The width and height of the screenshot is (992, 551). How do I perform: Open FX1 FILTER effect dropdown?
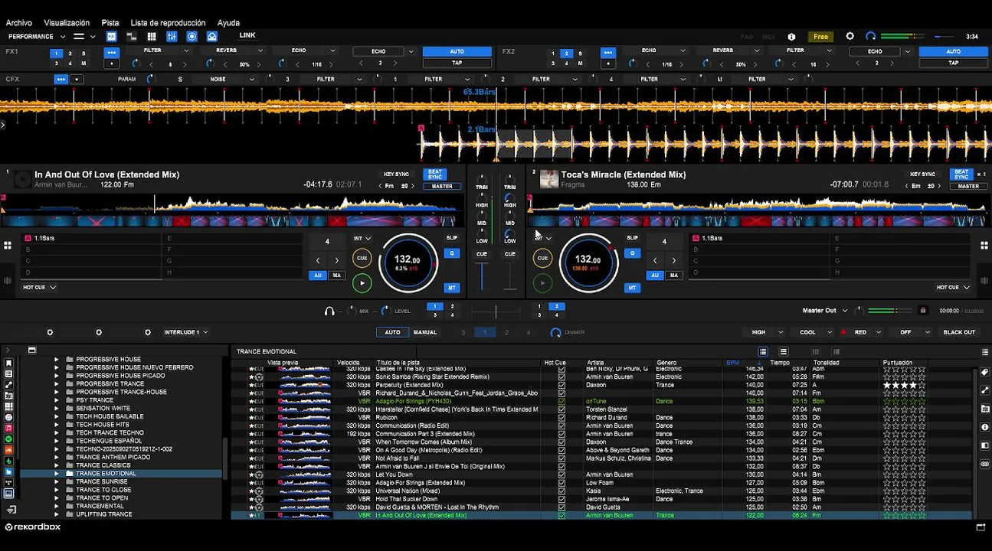(x=159, y=51)
